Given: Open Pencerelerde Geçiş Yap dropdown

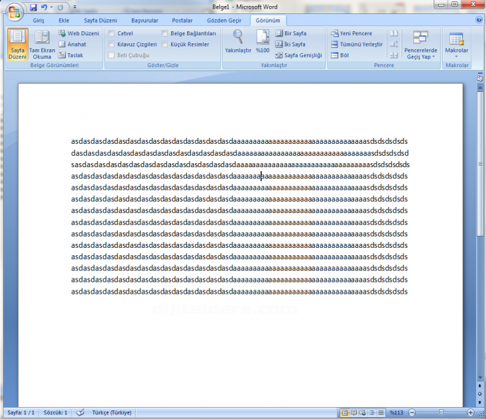Looking at the screenshot, I should pos(421,45).
